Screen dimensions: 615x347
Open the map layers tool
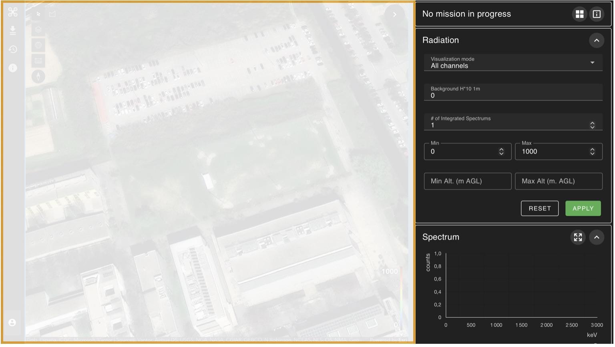[38, 30]
